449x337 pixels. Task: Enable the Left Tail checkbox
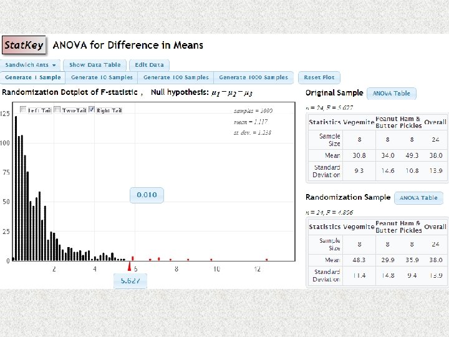[23, 109]
